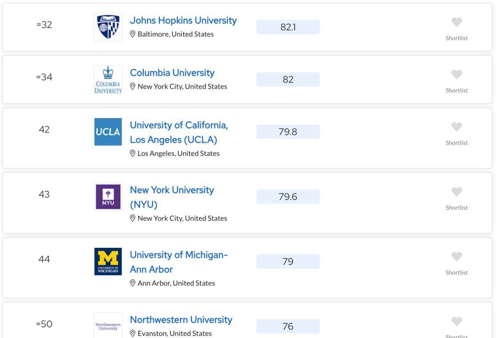Screen dimensions: 496x338
Task: Open the Columbia University page link
Action: 172,73
